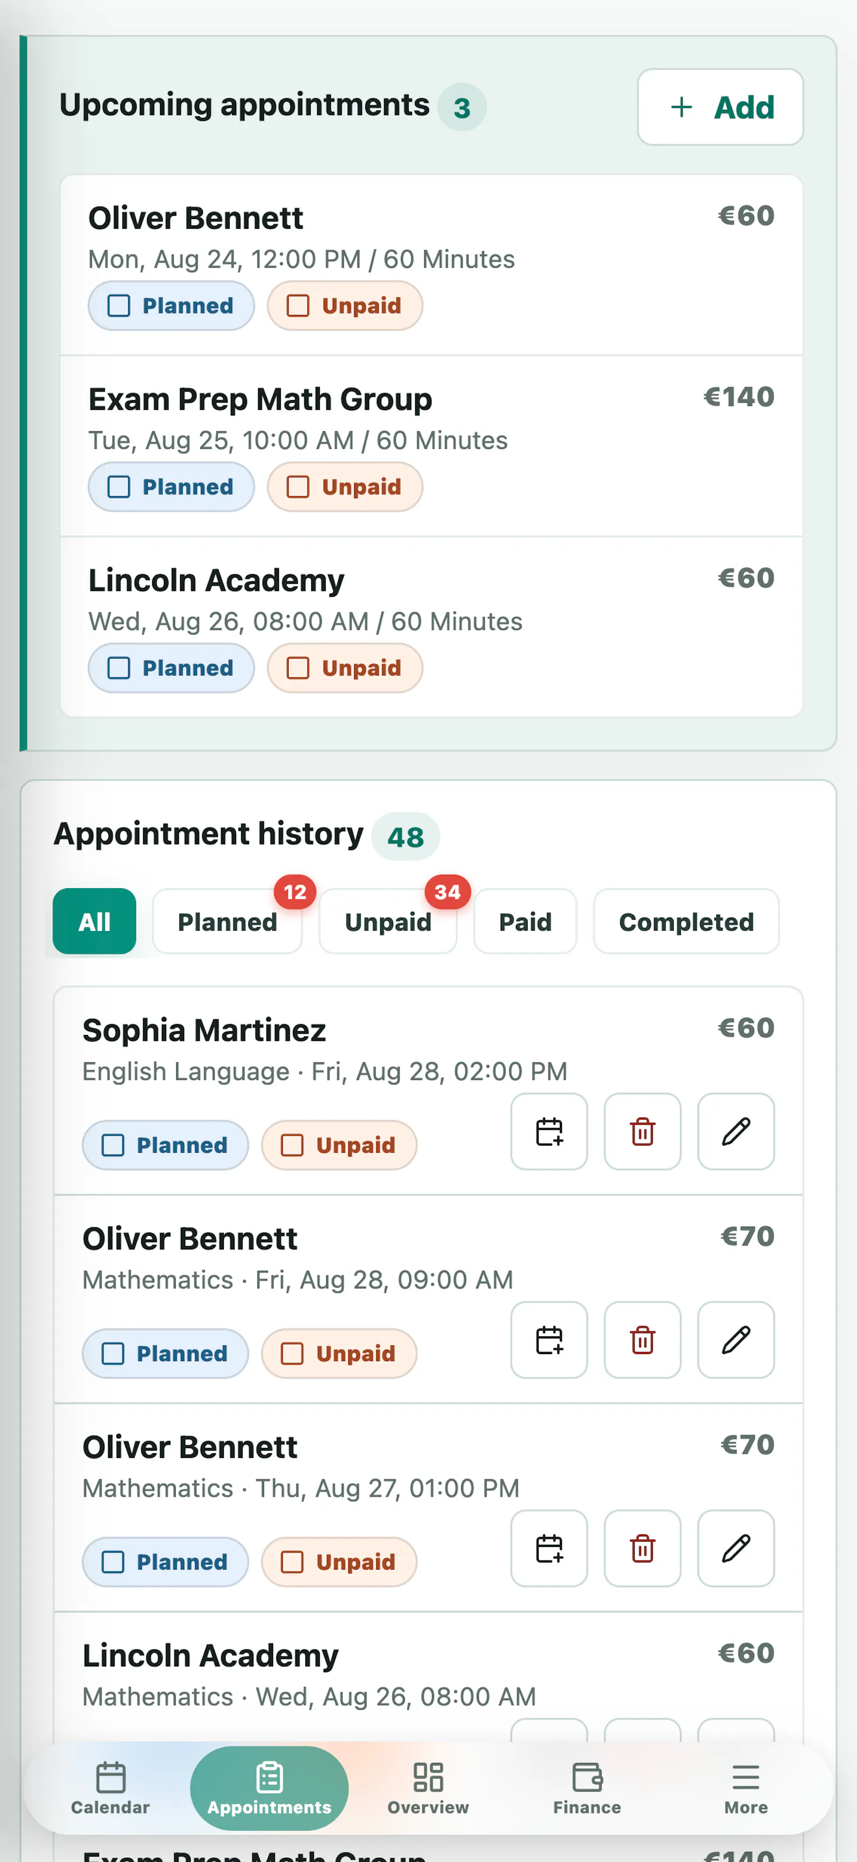This screenshot has width=857, height=1862.
Task: Select the Paid filter tab
Action: click(x=524, y=921)
